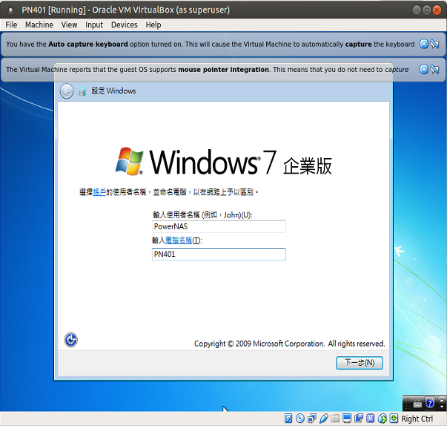Viewport: 447px width, 426px height.
Task: Open the language bar options arrow
Action: 442,407
